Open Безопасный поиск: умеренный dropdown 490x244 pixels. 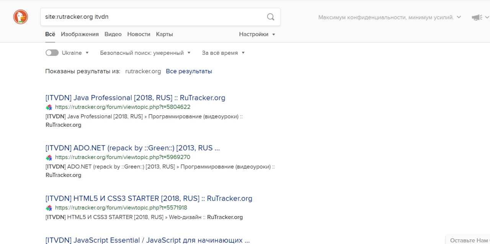tap(145, 53)
